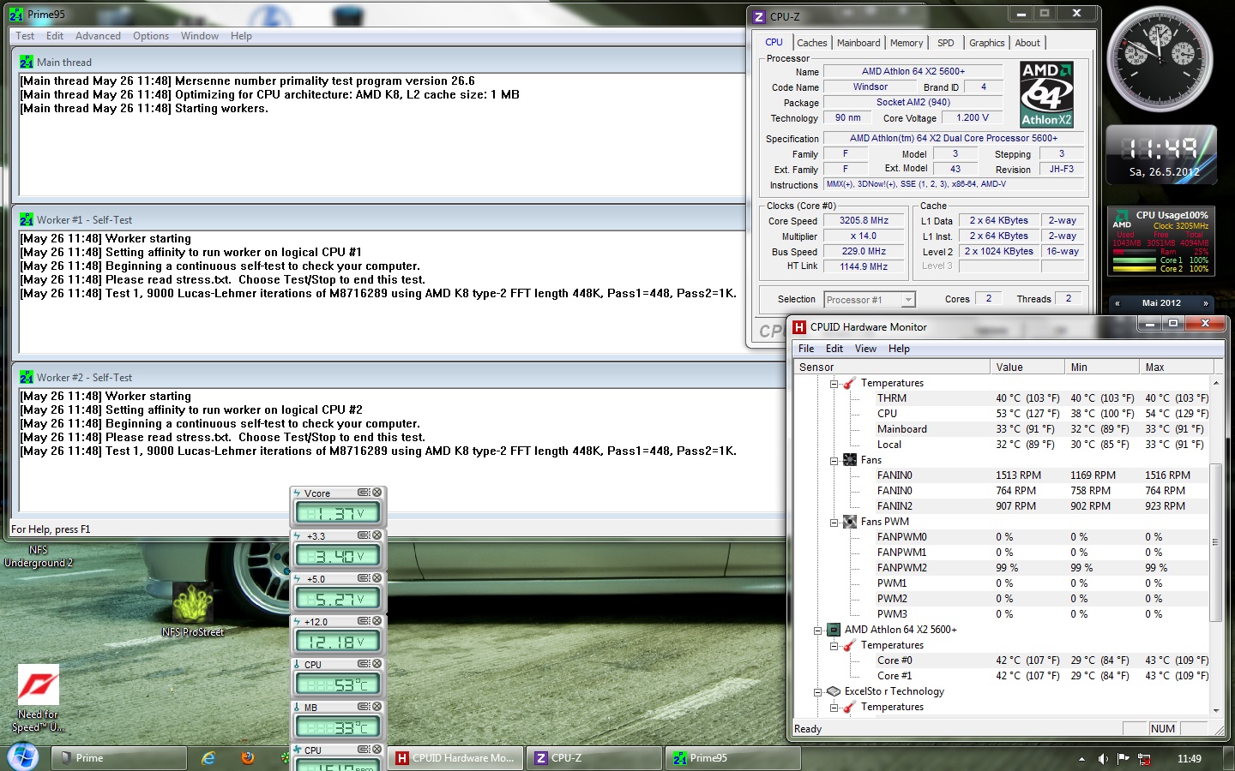This screenshot has width=1235, height=771.
Task: Collapse Temperatures under AMD Athlon 64 X2
Action: 834,646
